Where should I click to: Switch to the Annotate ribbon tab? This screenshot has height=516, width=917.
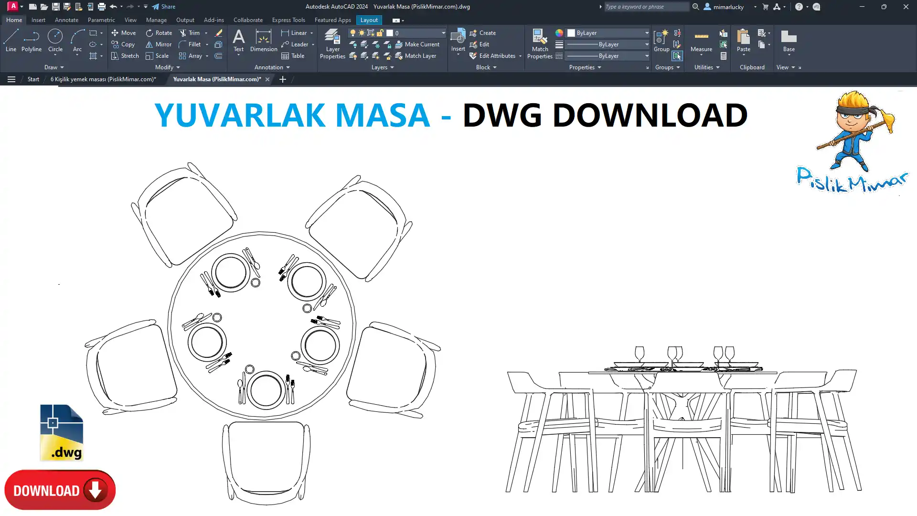pos(66,20)
